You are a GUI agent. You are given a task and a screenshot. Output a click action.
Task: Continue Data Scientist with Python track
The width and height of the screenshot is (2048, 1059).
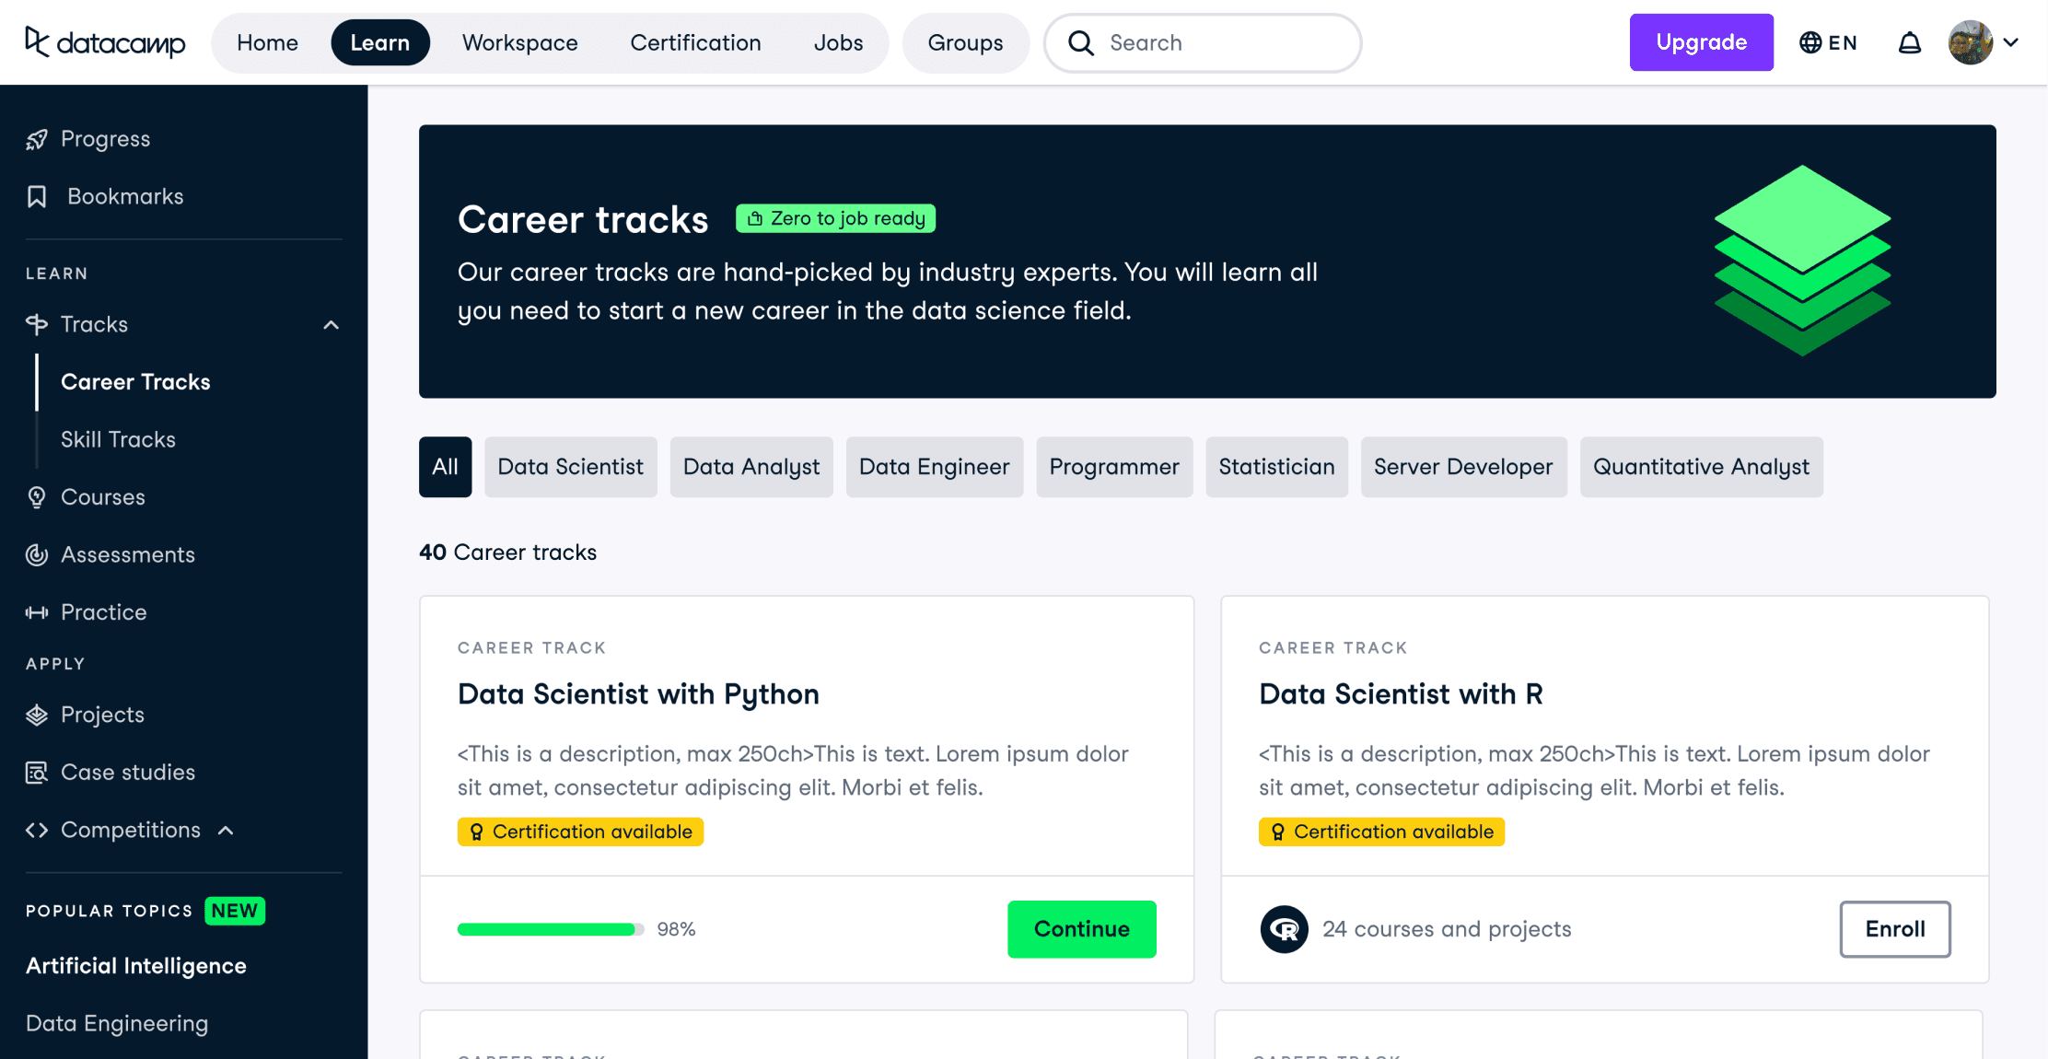pos(1081,929)
